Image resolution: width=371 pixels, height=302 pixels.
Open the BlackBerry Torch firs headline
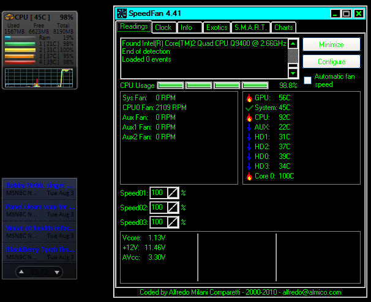(40, 249)
